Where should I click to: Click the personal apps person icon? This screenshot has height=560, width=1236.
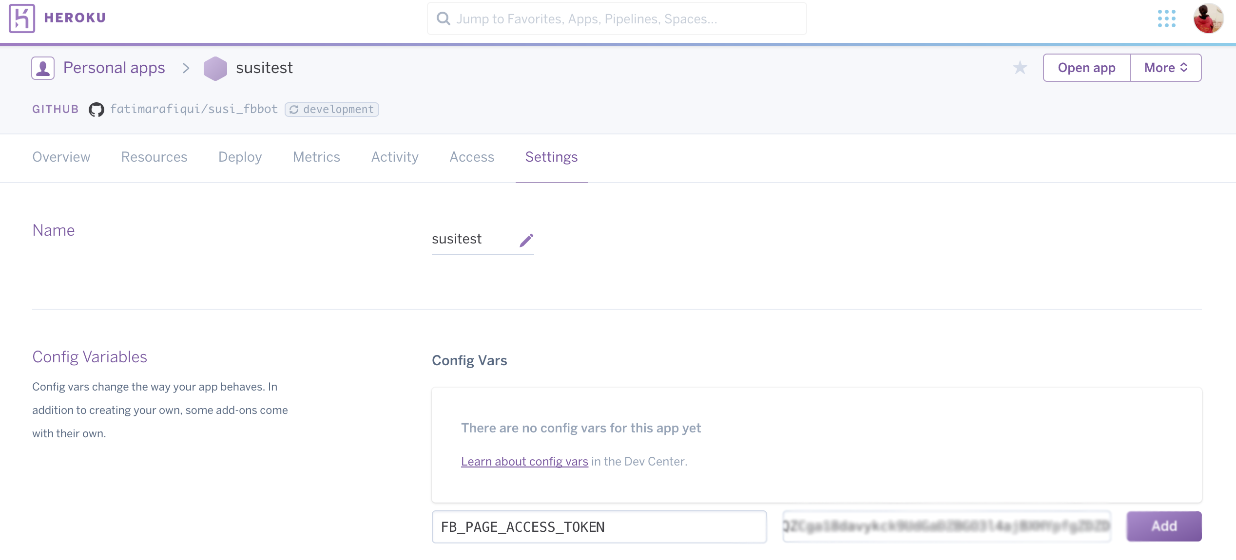click(x=42, y=68)
